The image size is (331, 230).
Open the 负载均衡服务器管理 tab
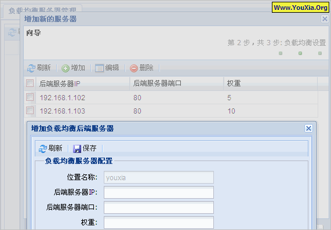(x=42, y=10)
